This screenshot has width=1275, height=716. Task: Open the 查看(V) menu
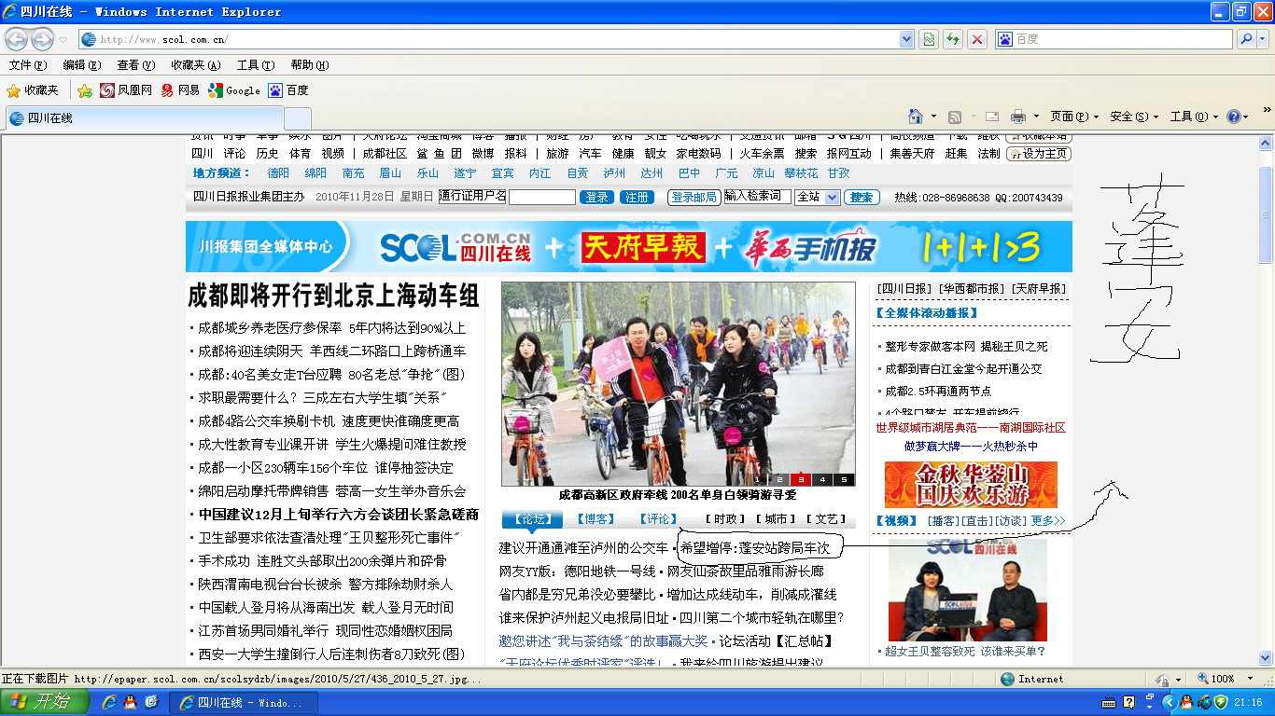(135, 65)
